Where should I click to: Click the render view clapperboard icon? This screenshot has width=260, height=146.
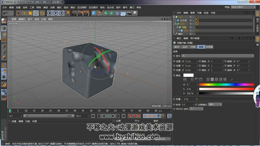(x=74, y=13)
